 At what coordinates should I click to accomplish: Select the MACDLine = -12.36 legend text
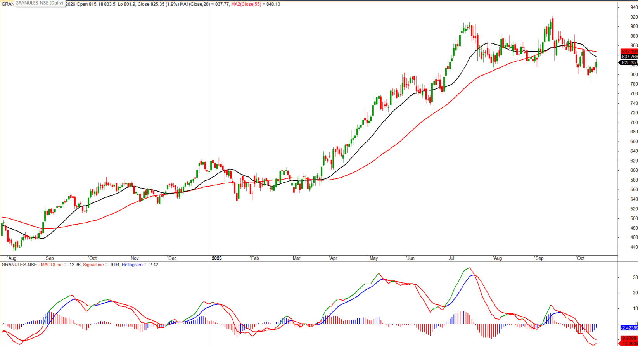tap(61, 265)
